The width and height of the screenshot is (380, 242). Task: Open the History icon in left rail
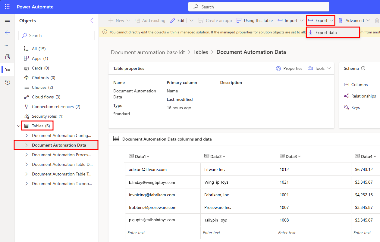click(x=8, y=82)
